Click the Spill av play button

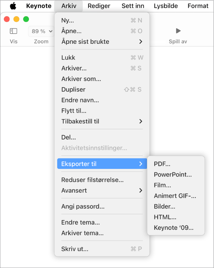pyautogui.click(x=178, y=31)
